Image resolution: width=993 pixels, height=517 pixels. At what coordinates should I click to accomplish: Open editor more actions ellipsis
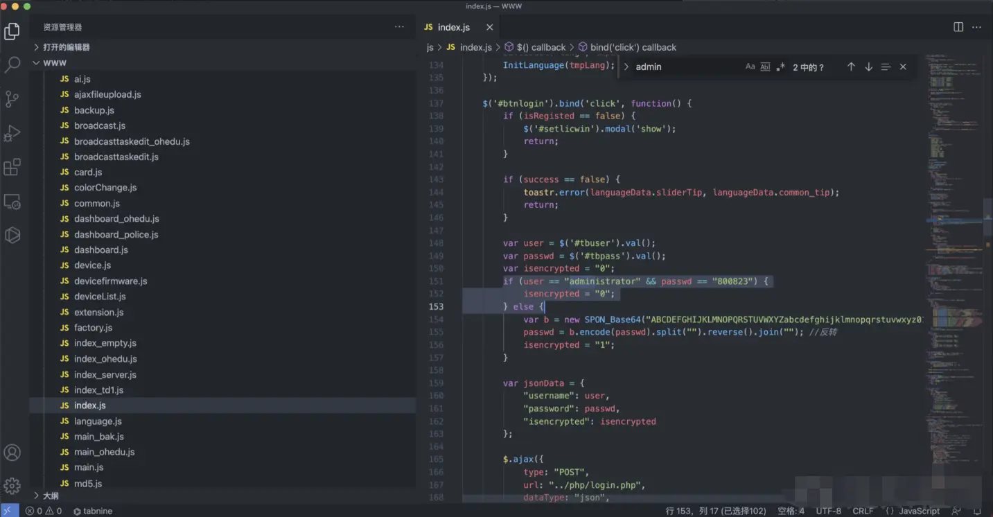pyautogui.click(x=977, y=27)
